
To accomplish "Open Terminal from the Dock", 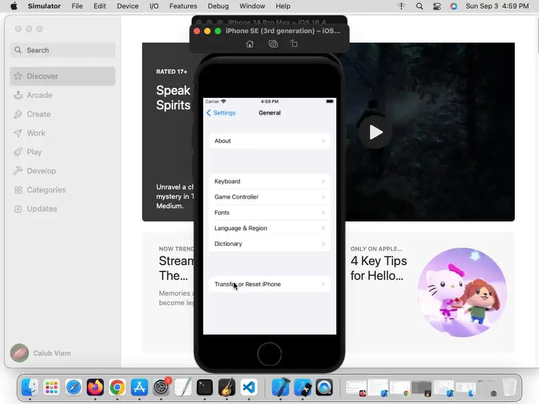I will click(x=205, y=388).
